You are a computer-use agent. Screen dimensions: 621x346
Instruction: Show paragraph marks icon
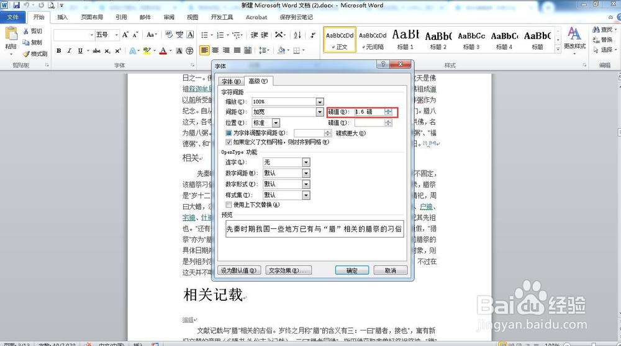click(313, 35)
